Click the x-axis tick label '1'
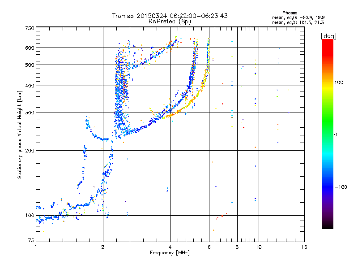 36,247
